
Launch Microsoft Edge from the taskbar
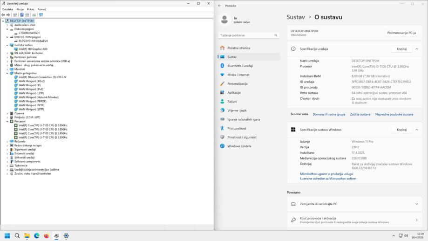(37, 236)
